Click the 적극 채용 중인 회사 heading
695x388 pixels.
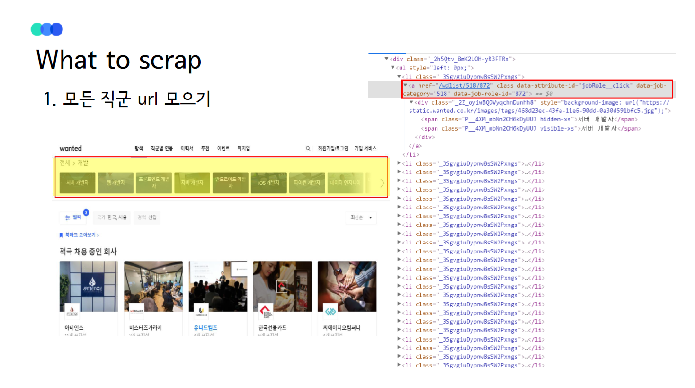click(x=88, y=252)
